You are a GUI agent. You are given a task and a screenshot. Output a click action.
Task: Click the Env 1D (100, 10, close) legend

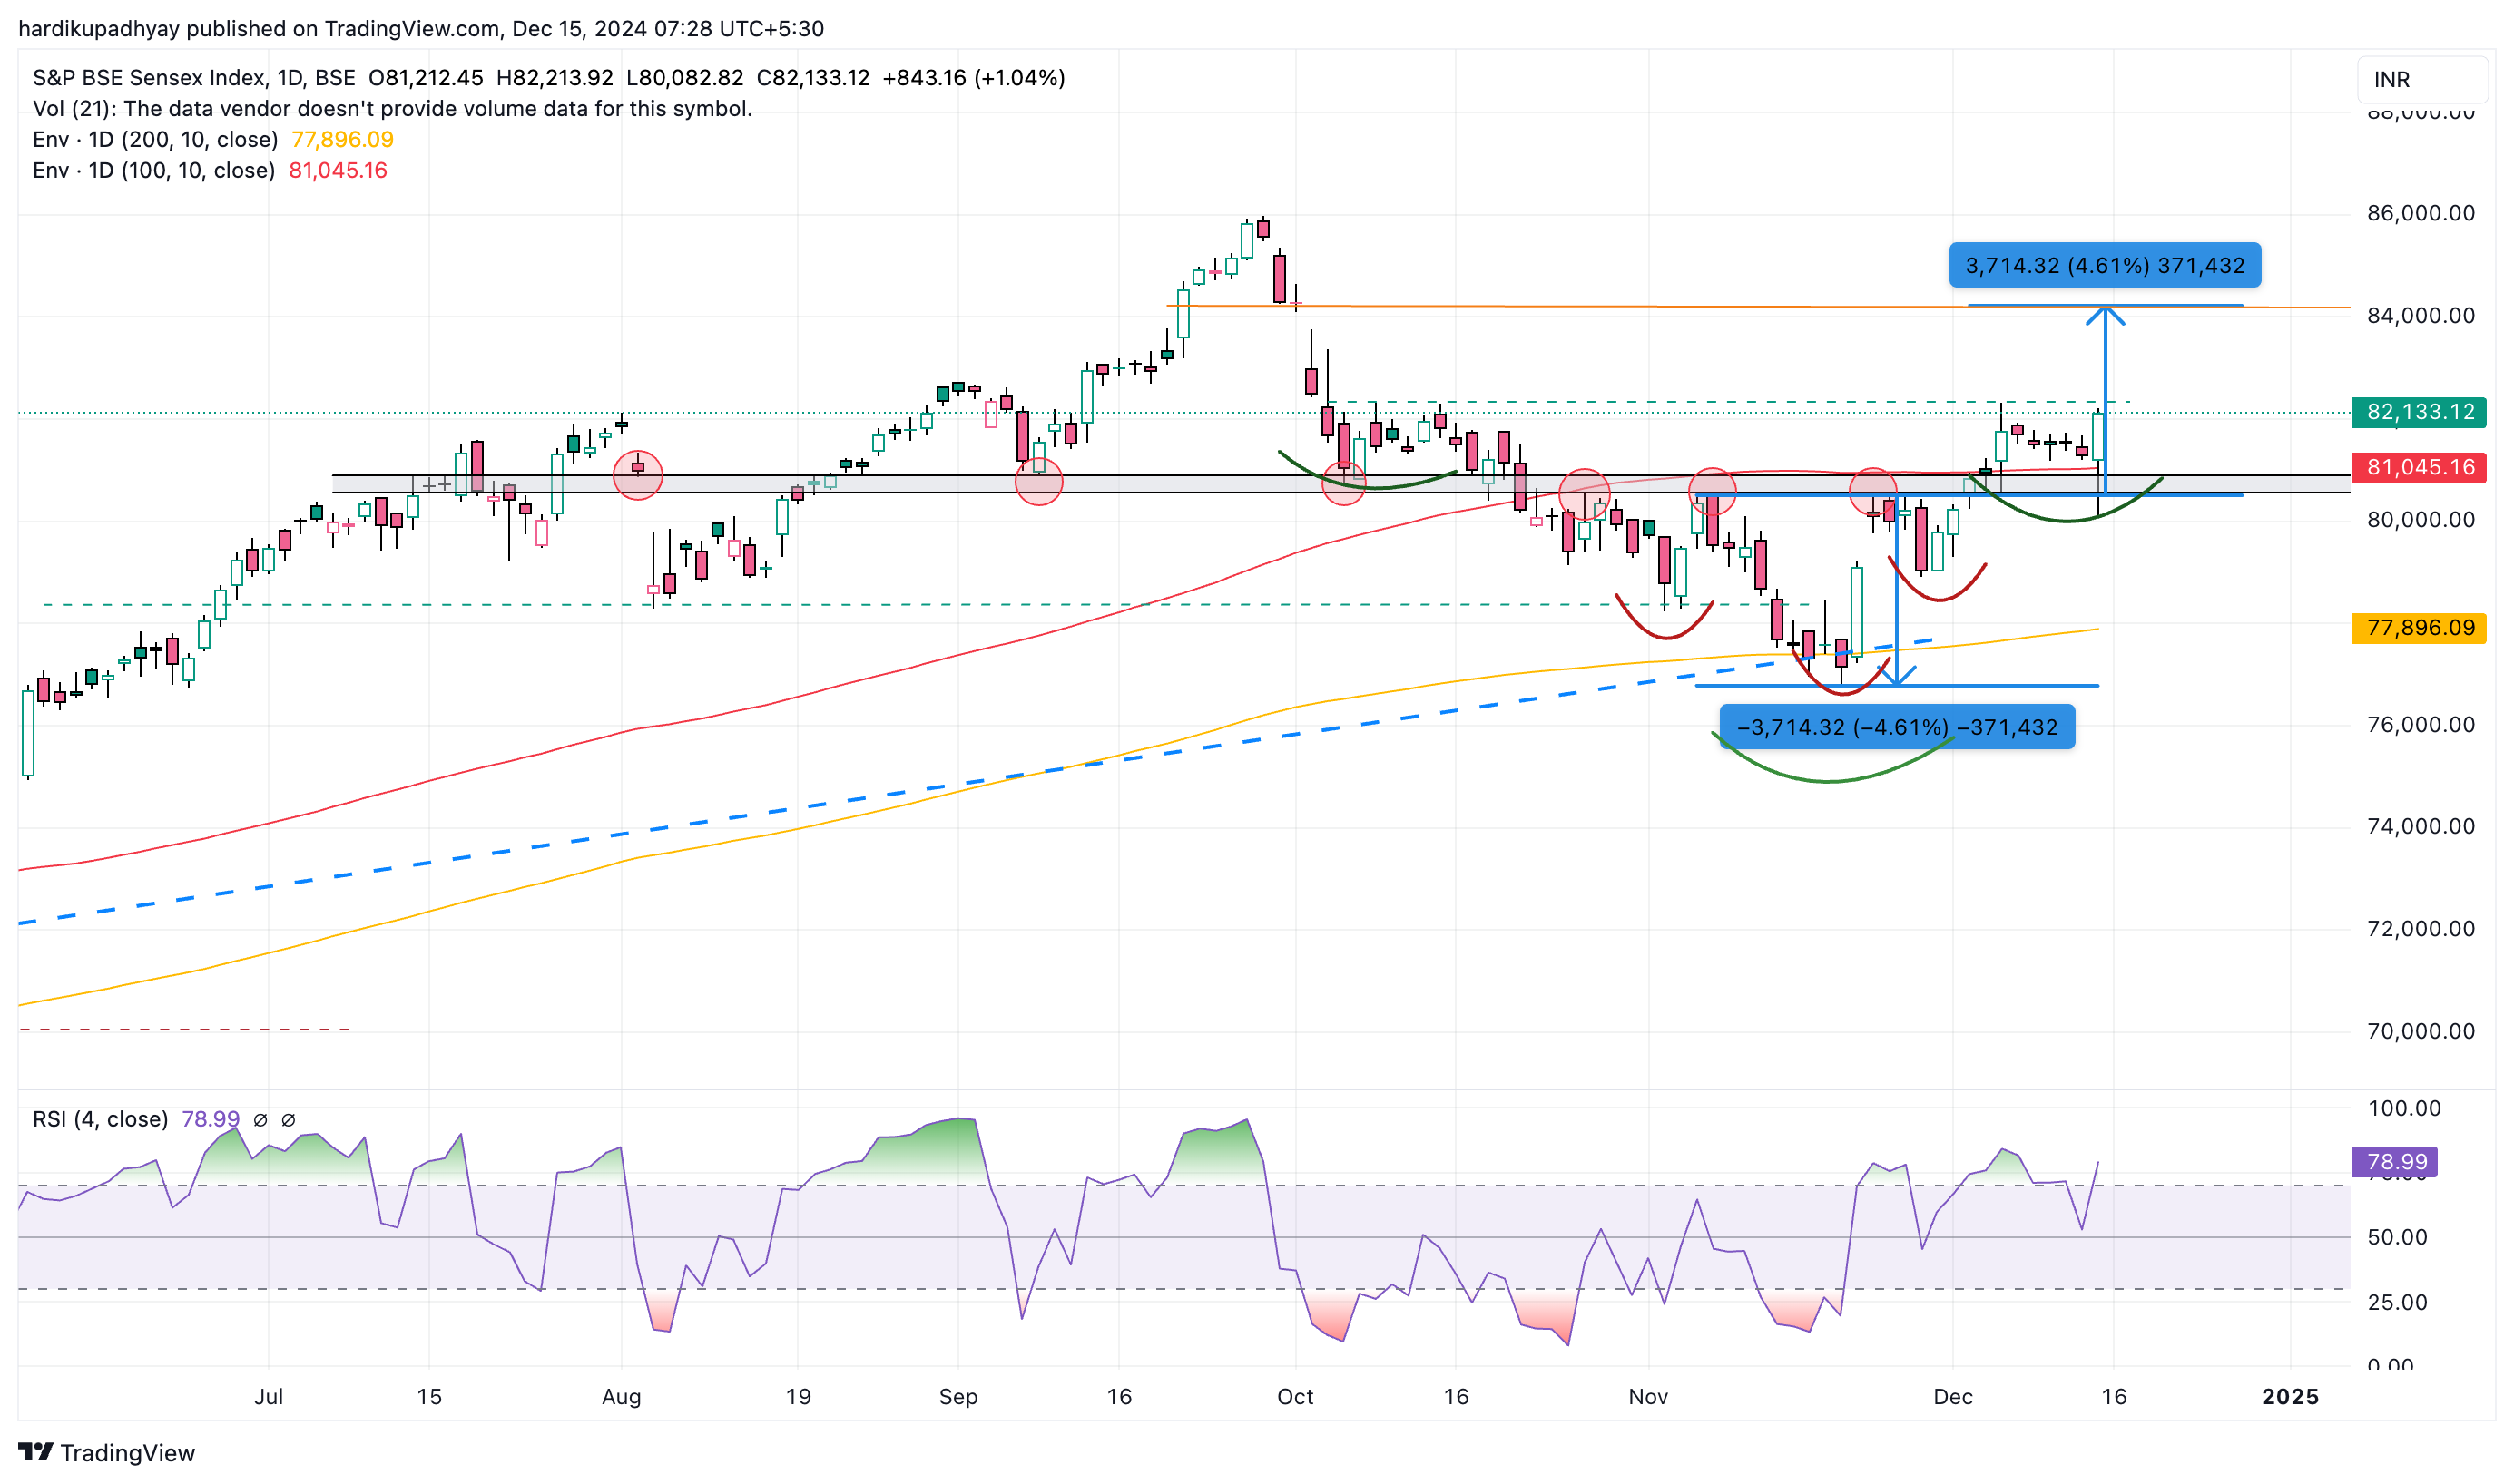153,170
